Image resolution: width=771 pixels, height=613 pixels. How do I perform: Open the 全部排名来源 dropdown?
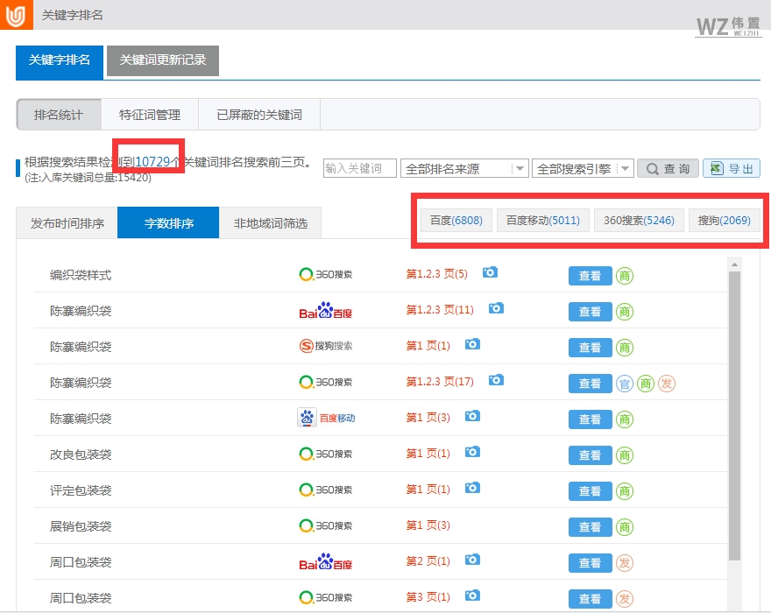click(x=465, y=167)
